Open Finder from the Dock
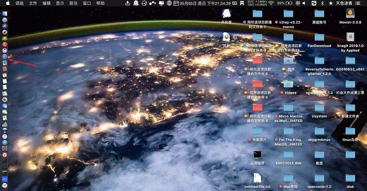The height and width of the screenshot is (191, 367). coord(5,13)
